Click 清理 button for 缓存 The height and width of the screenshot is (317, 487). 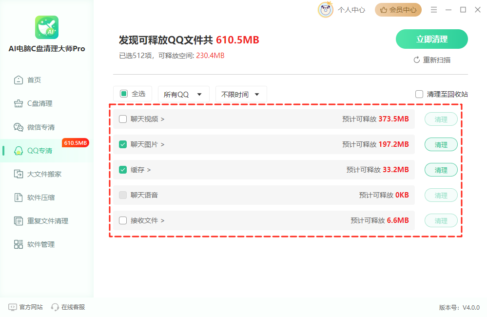[x=441, y=170]
